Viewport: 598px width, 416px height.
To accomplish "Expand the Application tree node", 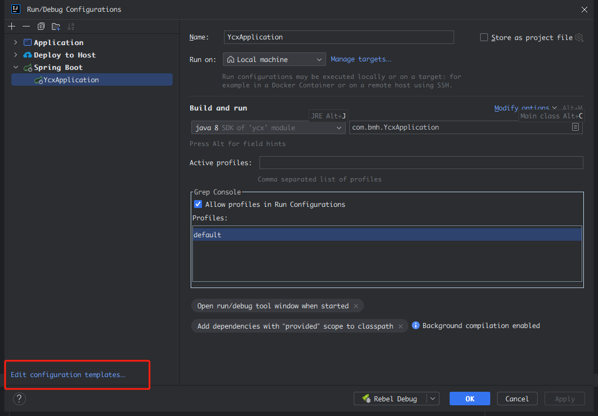I will point(16,42).
